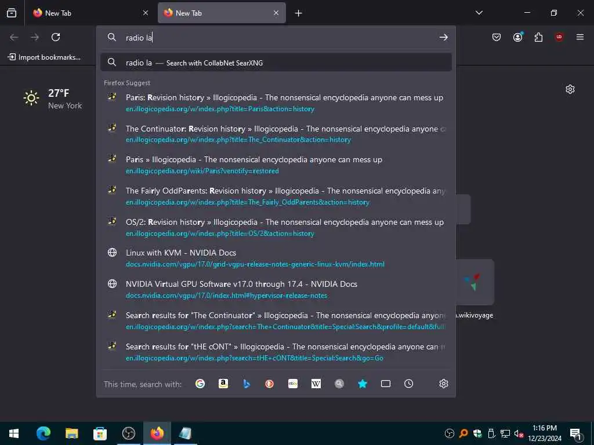Open NVIDIA Virtual GPU Software v17.0 suggestion
The height and width of the screenshot is (445, 594).
pyautogui.click(x=276, y=290)
